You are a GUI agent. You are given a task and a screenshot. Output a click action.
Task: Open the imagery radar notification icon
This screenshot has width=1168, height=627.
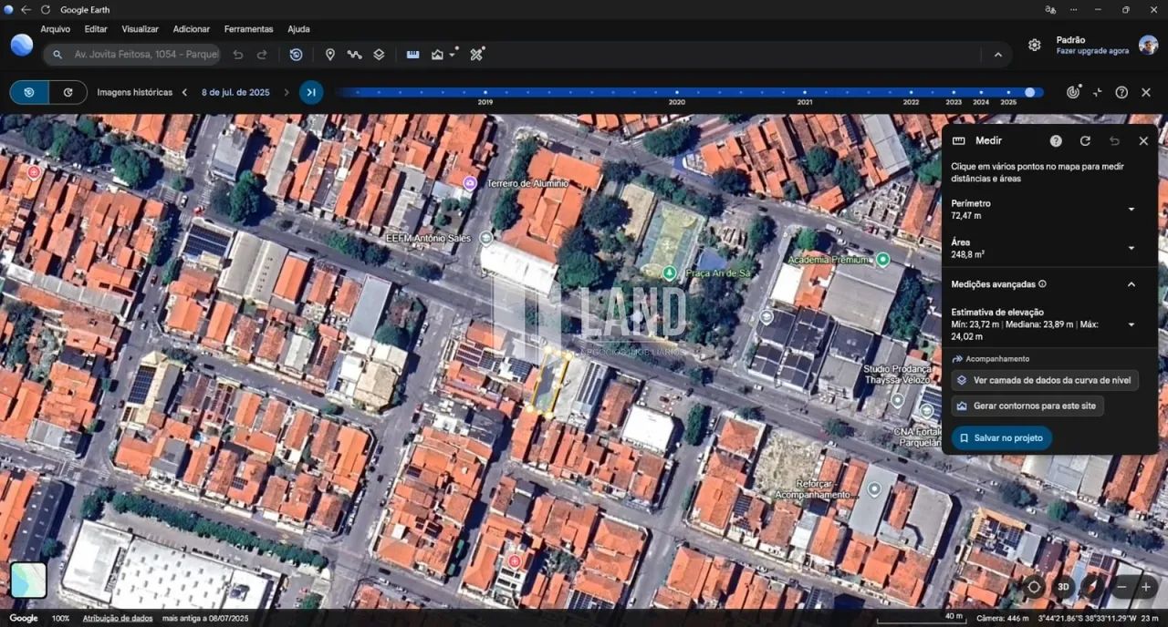[1074, 92]
